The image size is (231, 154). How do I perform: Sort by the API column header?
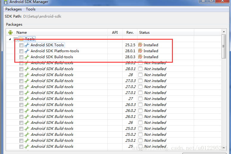[x=115, y=33]
